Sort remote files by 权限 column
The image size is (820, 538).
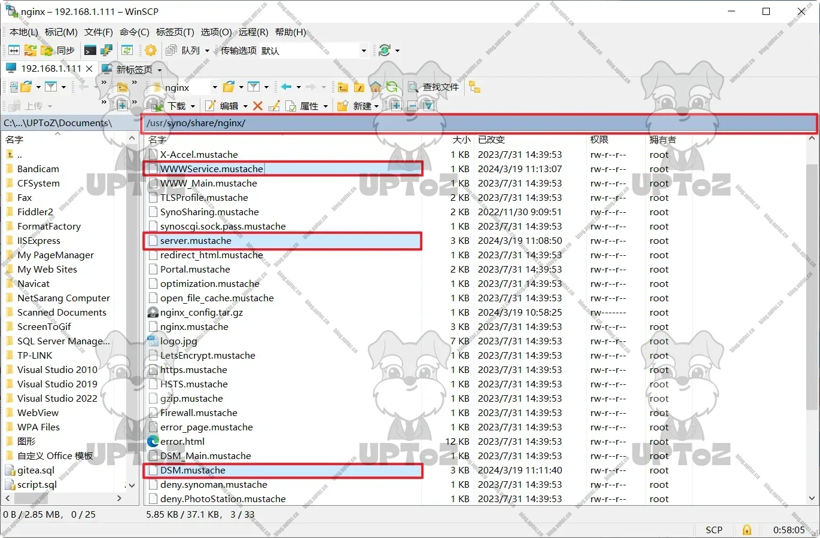(599, 140)
